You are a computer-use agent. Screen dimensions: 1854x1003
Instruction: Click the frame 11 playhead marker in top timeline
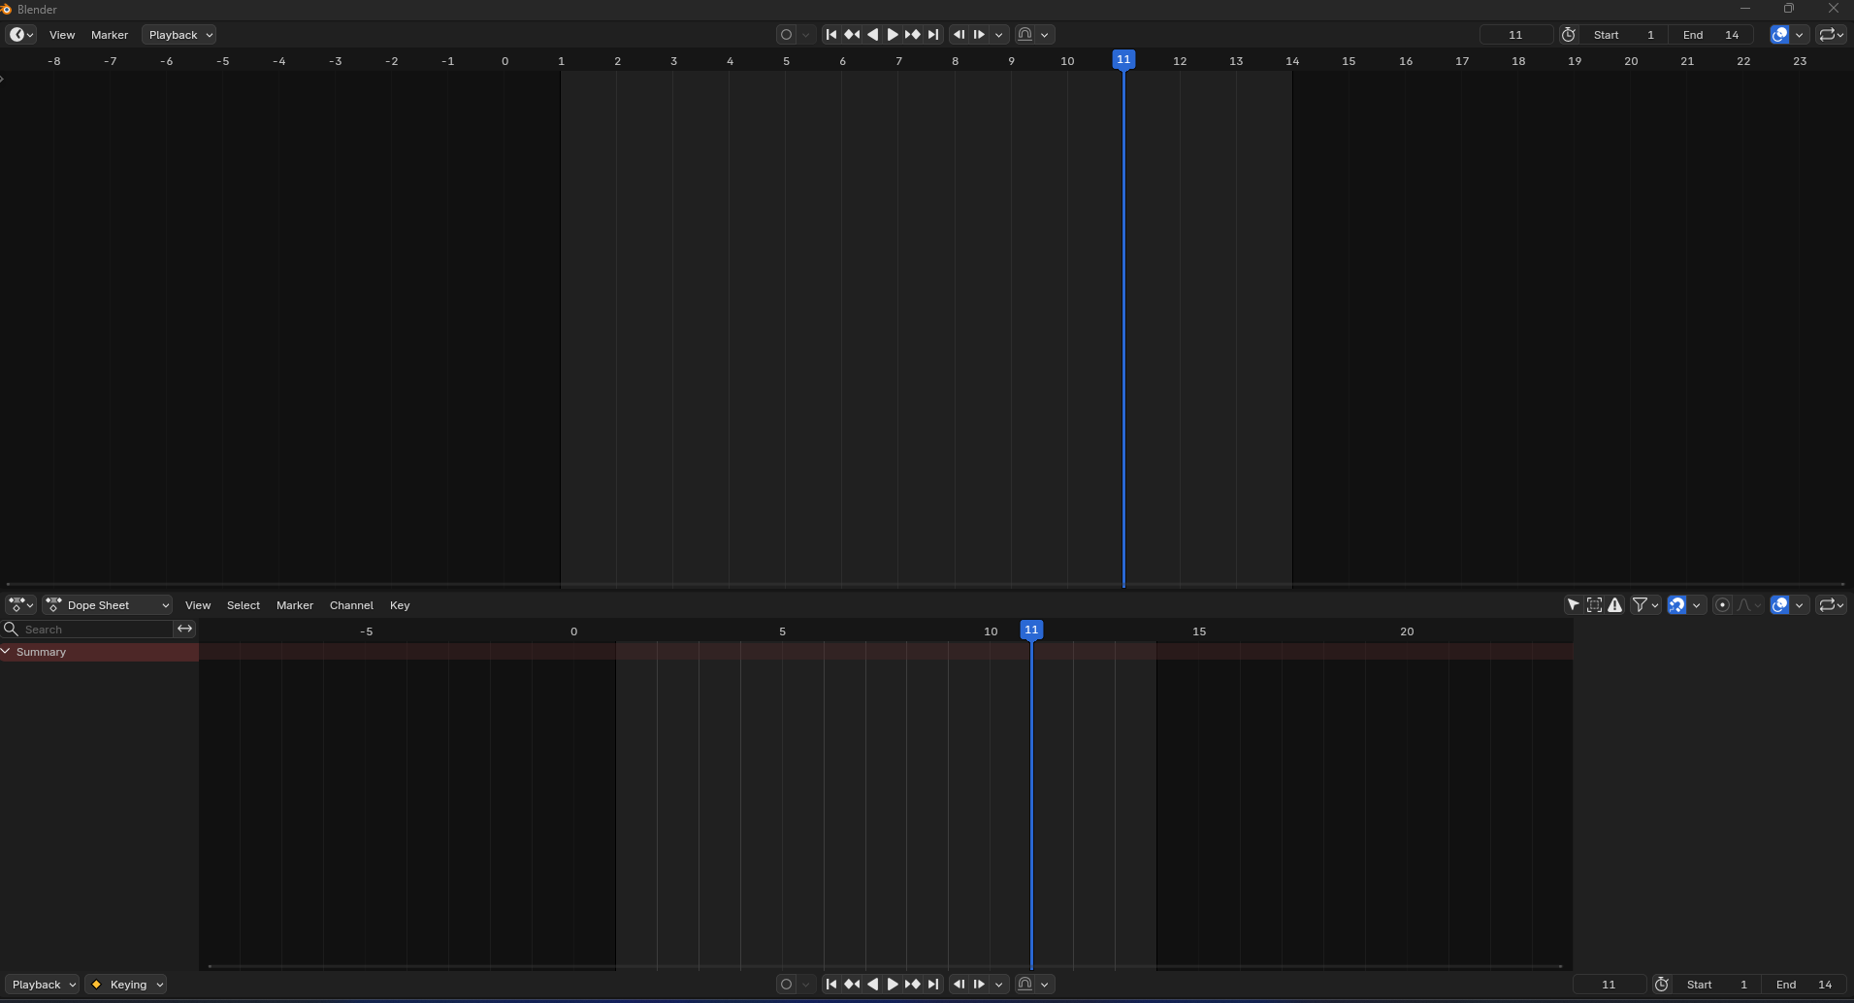(1123, 60)
